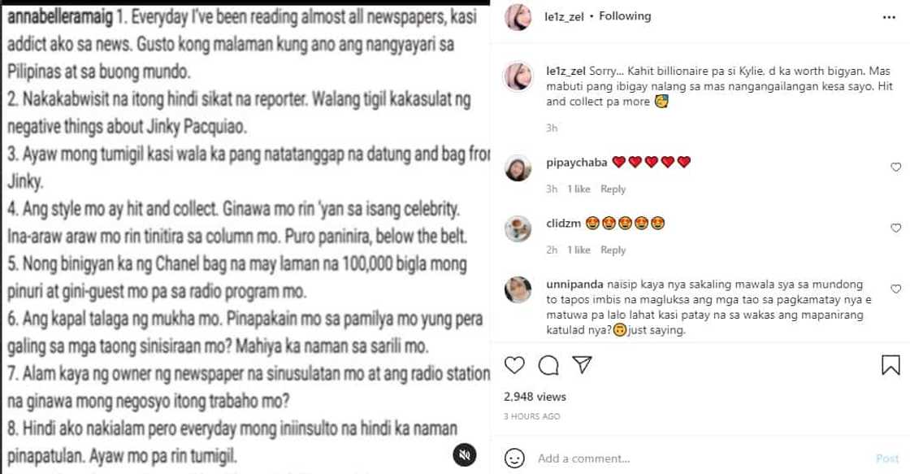910x474 pixels.
Task: Focus the Add a comment field
Action: click(702, 459)
